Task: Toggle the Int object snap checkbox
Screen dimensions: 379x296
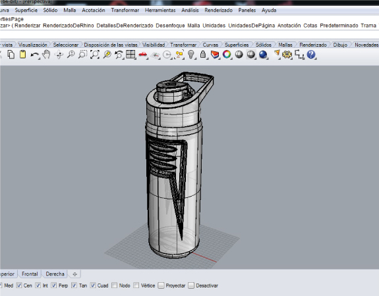Action: click(38, 285)
